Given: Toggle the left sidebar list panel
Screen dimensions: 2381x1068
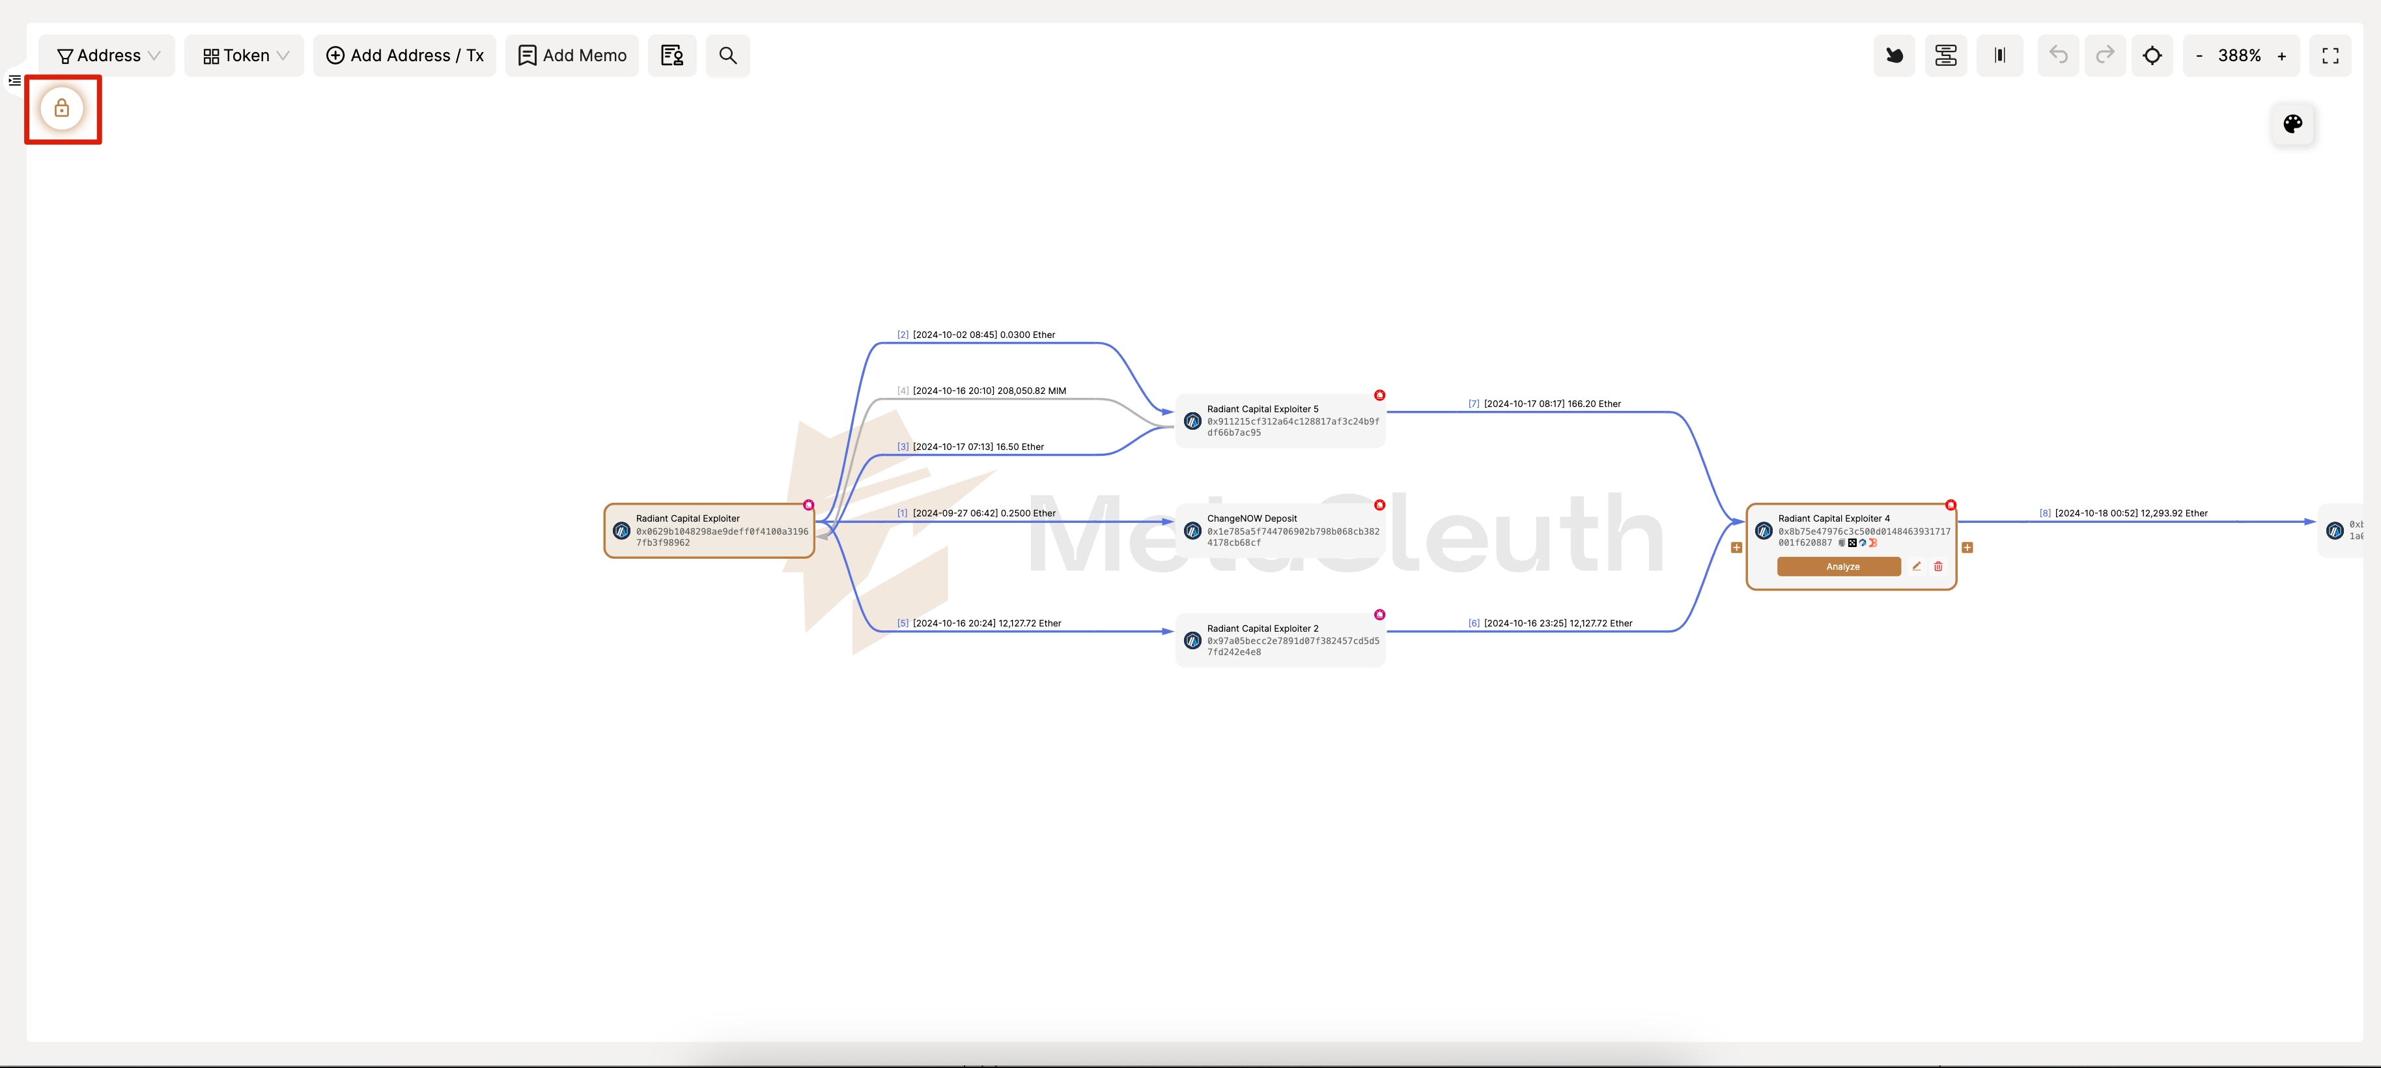Looking at the screenshot, I should 15,80.
